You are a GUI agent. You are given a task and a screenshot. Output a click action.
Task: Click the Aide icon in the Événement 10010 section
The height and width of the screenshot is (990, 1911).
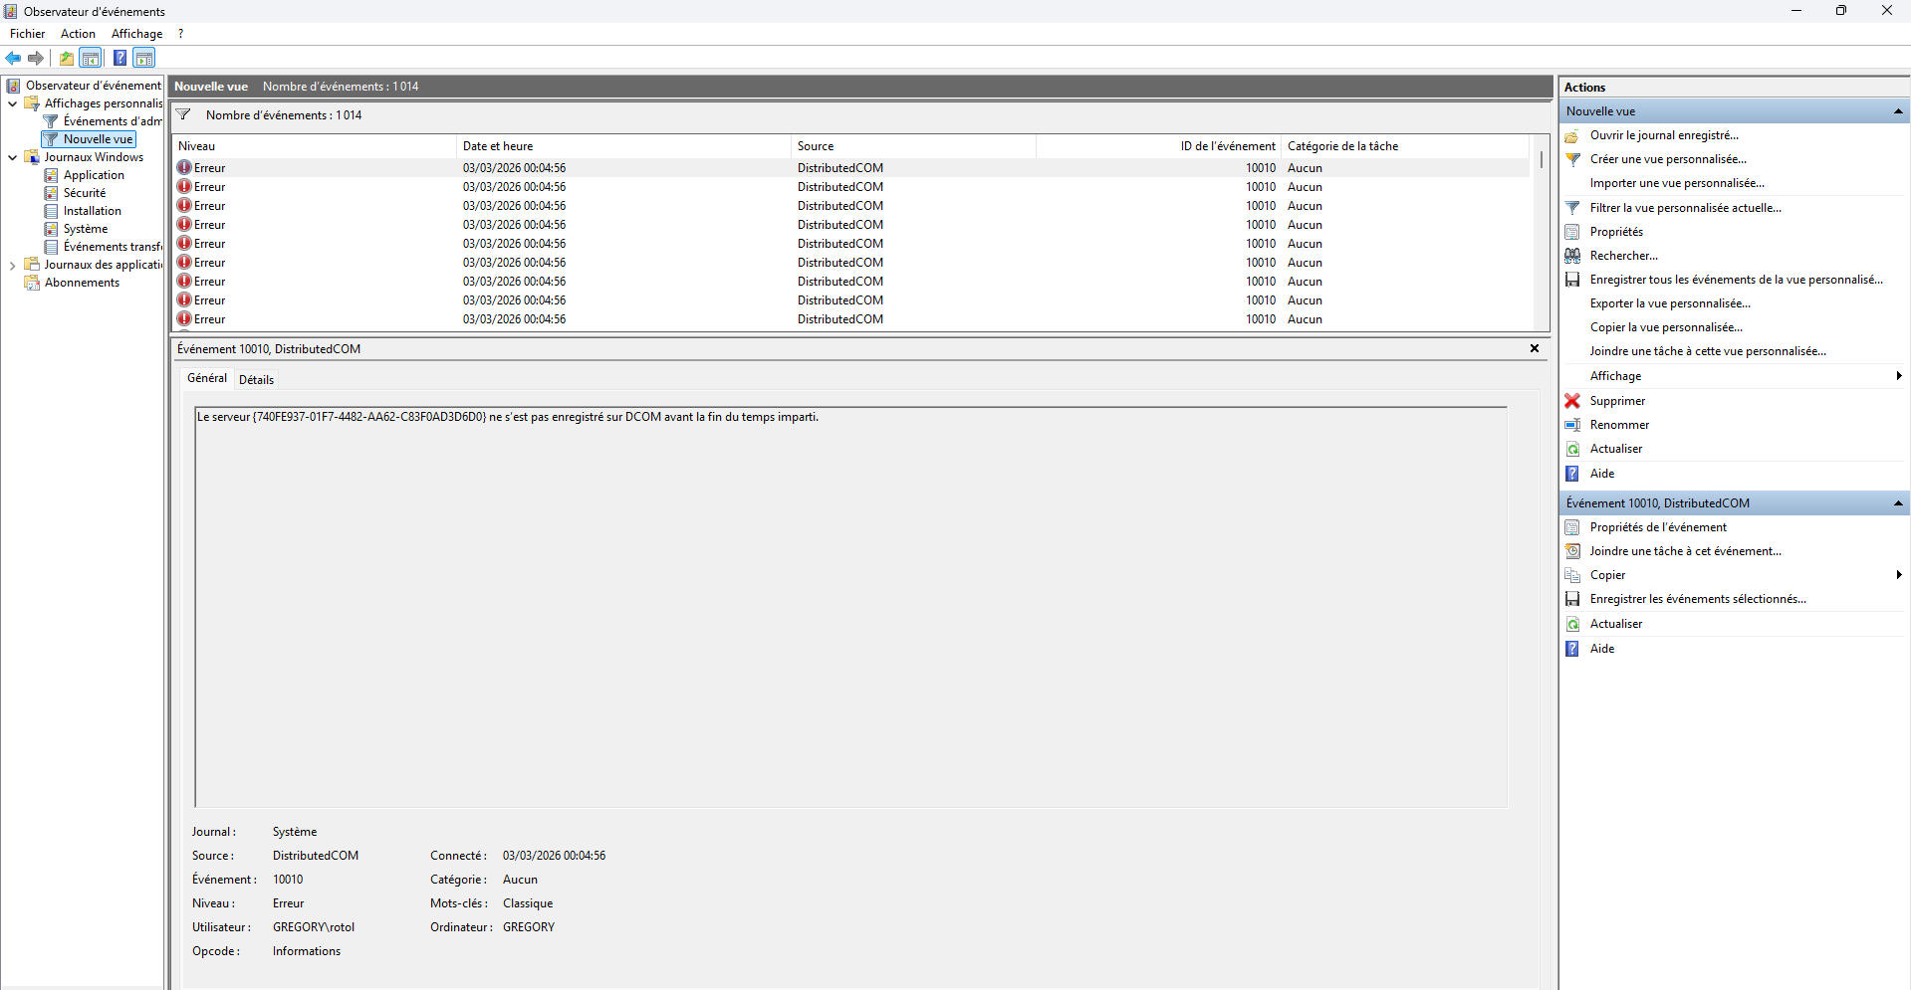1572,649
